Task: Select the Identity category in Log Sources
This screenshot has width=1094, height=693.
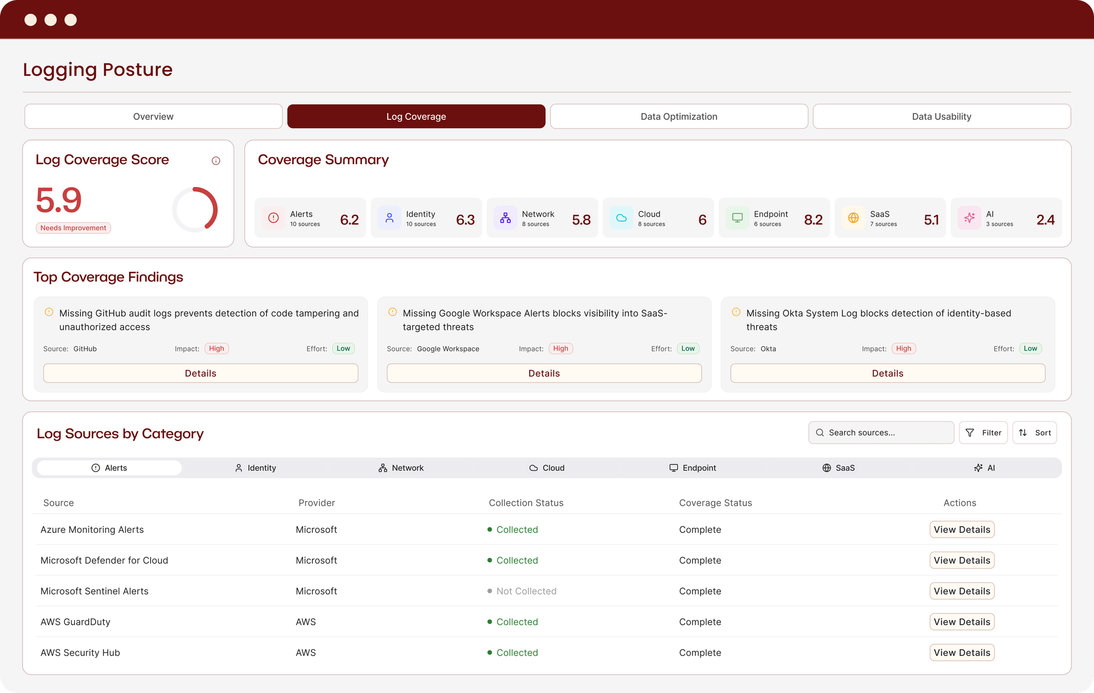Action: coord(255,468)
